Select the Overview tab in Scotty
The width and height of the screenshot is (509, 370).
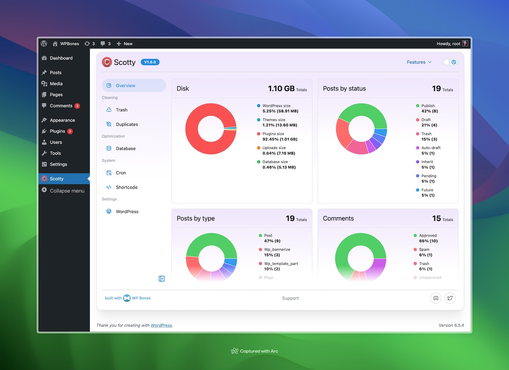click(134, 85)
